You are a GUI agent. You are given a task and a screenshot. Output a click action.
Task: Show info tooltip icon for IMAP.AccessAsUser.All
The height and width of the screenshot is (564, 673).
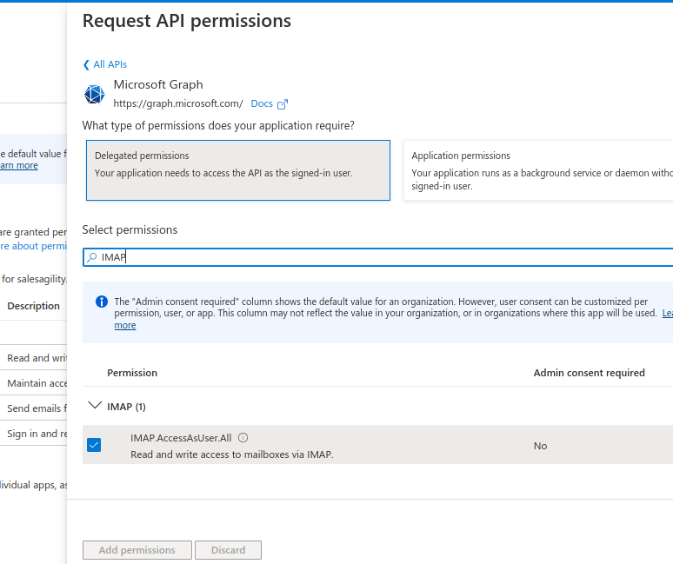coord(243,438)
